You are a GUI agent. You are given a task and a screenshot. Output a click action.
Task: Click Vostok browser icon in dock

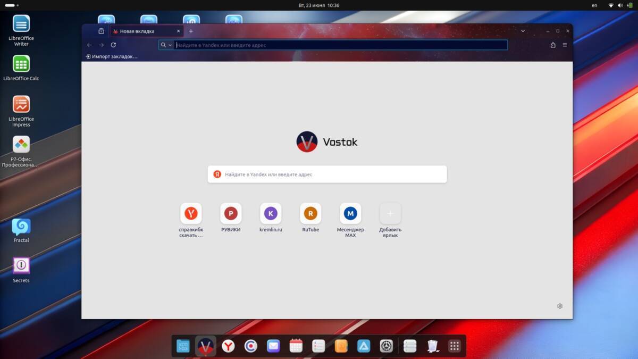[206, 346]
